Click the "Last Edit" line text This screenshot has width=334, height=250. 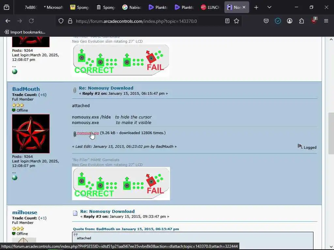point(124,146)
